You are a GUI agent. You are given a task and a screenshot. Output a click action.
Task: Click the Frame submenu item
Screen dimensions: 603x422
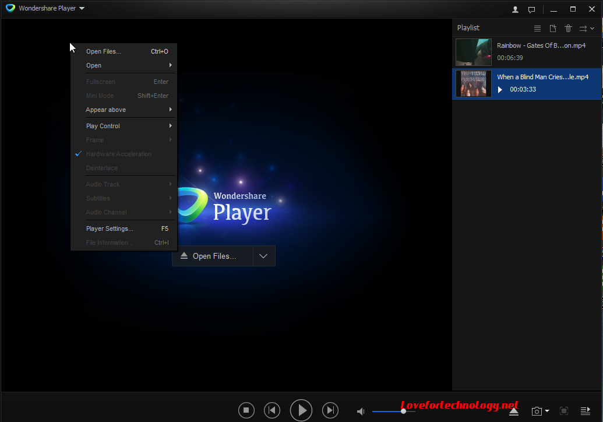[x=124, y=140]
